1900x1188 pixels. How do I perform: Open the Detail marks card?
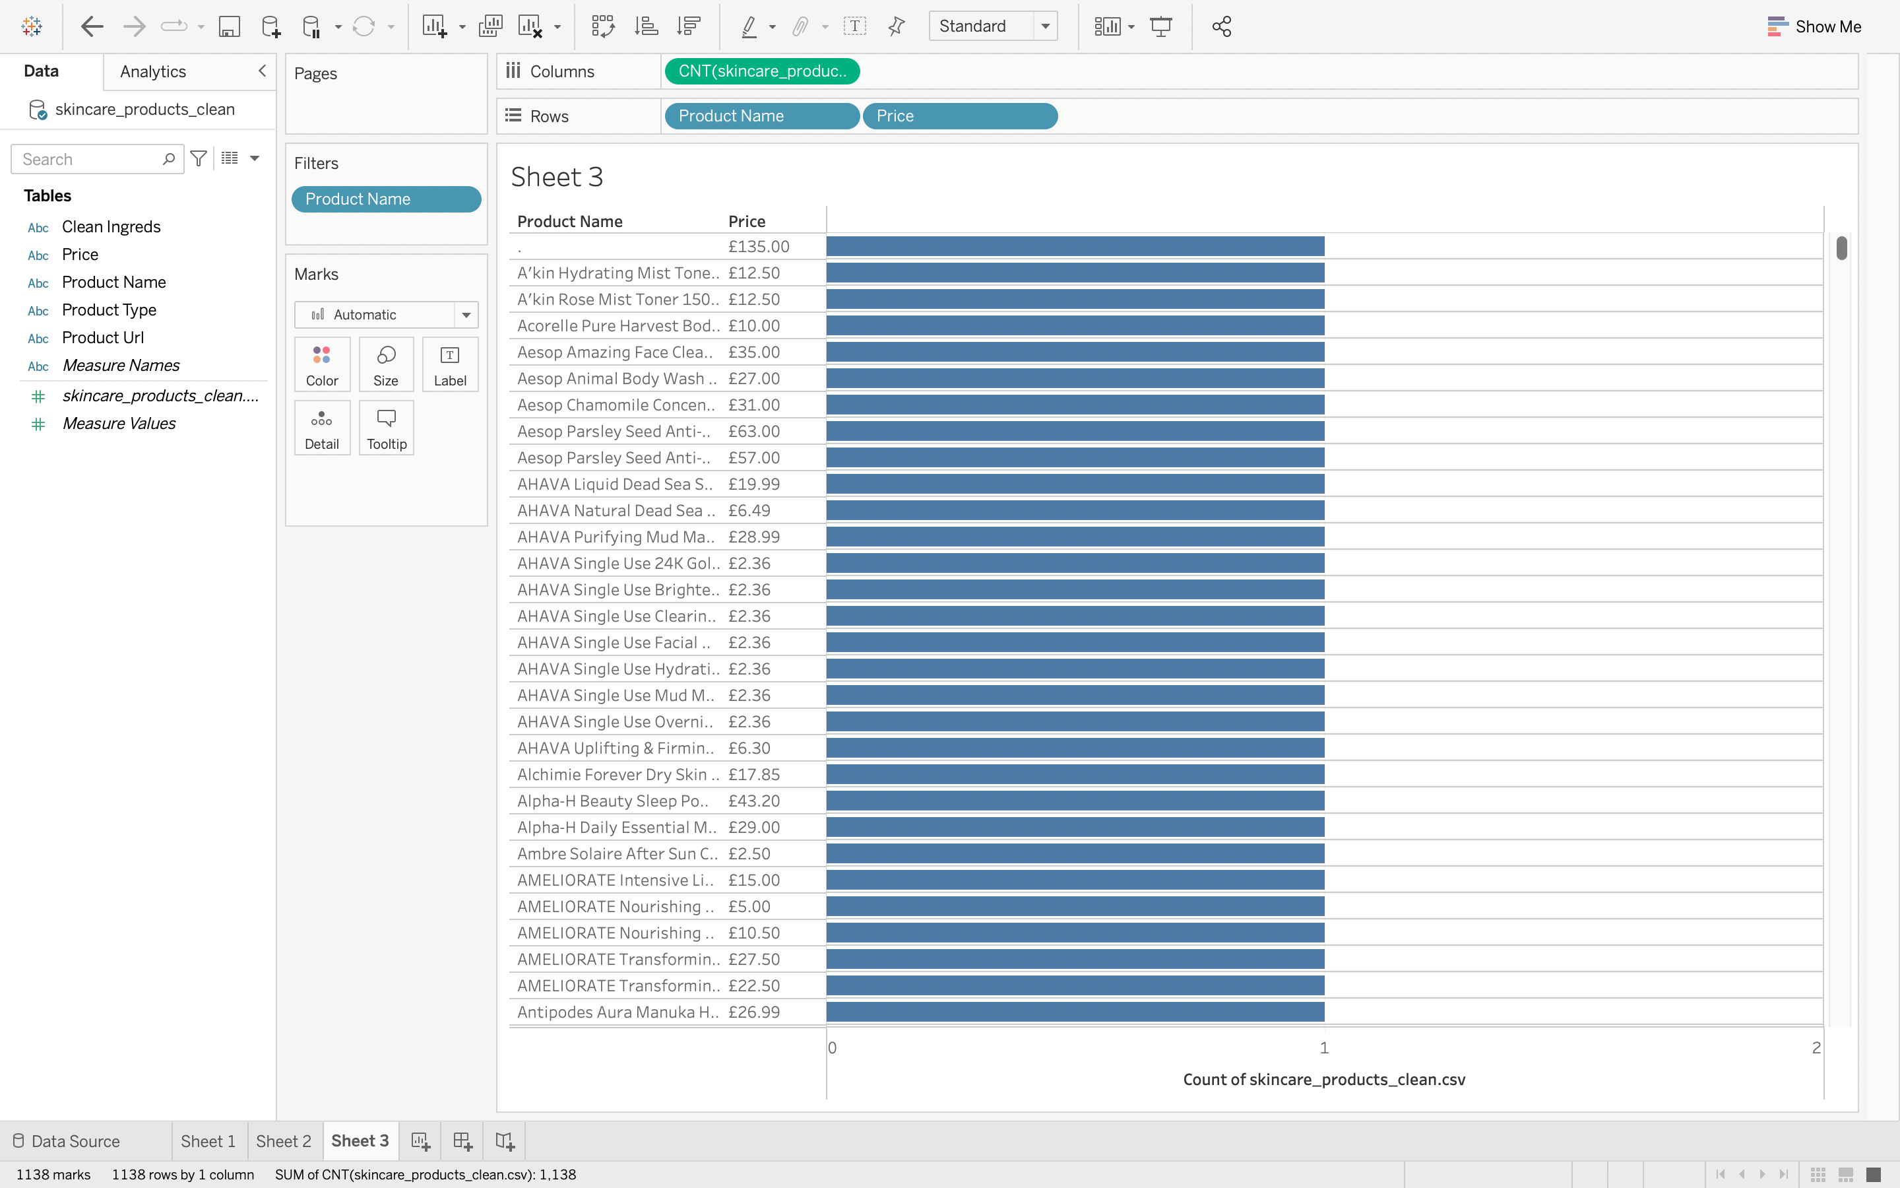(x=322, y=428)
